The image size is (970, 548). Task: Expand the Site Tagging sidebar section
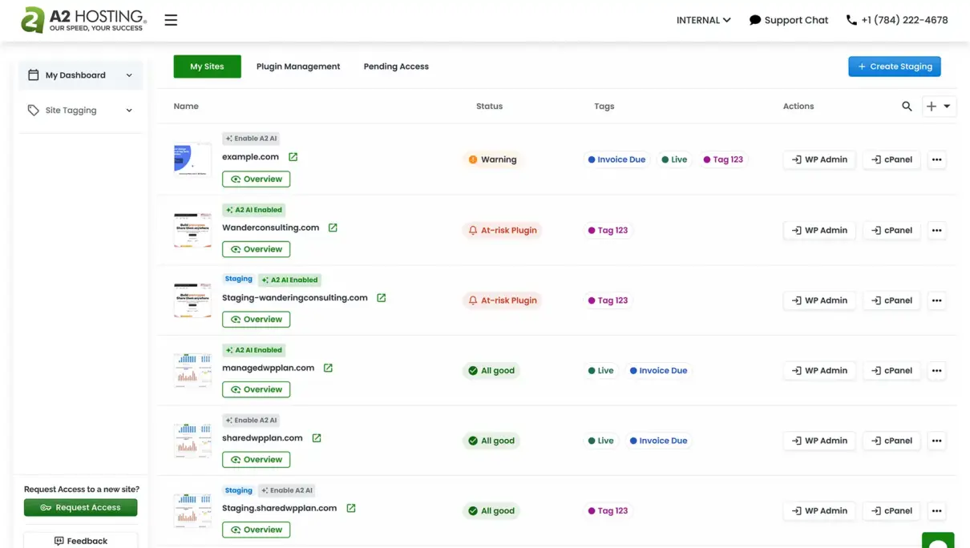coord(80,111)
